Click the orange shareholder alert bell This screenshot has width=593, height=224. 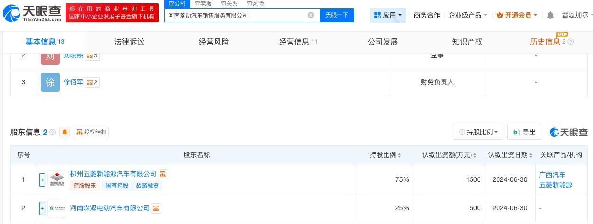click(65, 132)
